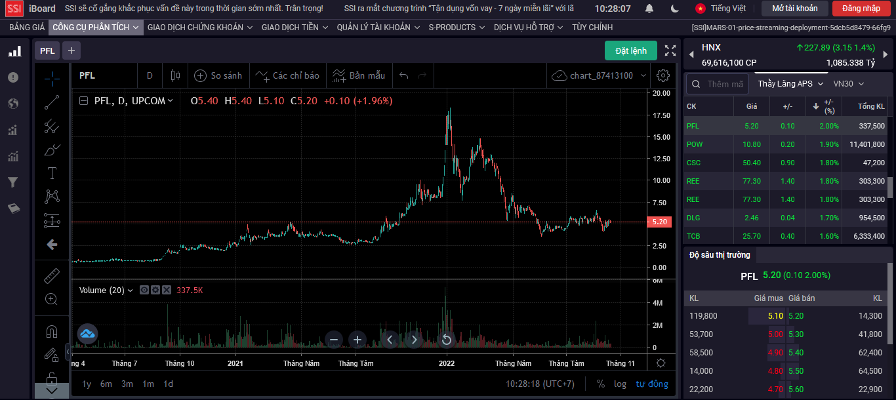This screenshot has width=896, height=400.
Task: Select the PFL chart tab
Action: (47, 50)
